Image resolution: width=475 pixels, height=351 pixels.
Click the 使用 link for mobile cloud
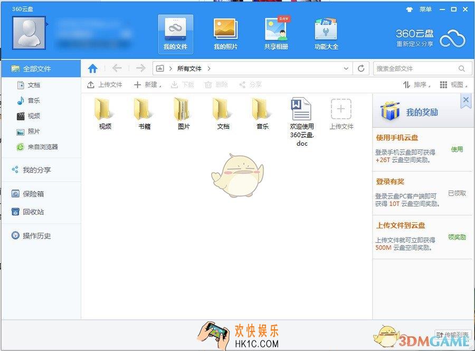[x=457, y=149]
